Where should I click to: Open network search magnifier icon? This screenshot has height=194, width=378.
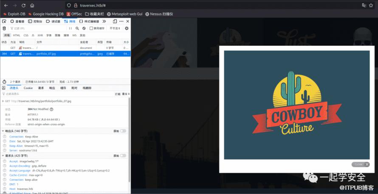(x=77, y=28)
